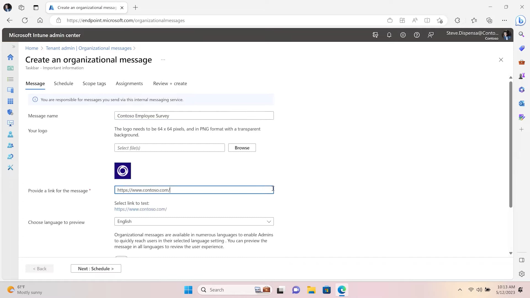Open portal settings gear in header
The height and width of the screenshot is (298, 530).
click(403, 35)
